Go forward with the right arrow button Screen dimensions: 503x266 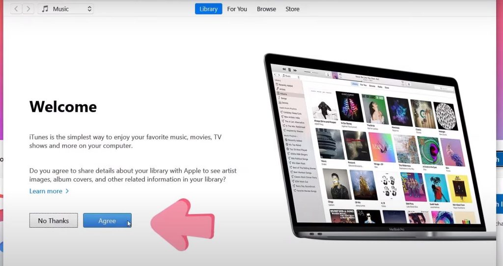(x=28, y=9)
